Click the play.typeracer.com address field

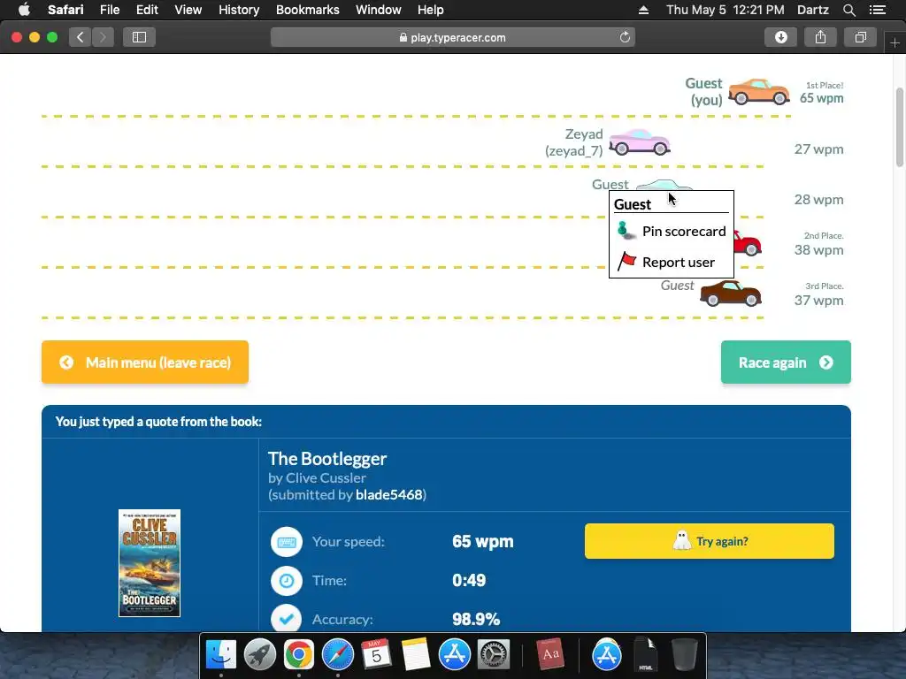[453, 37]
